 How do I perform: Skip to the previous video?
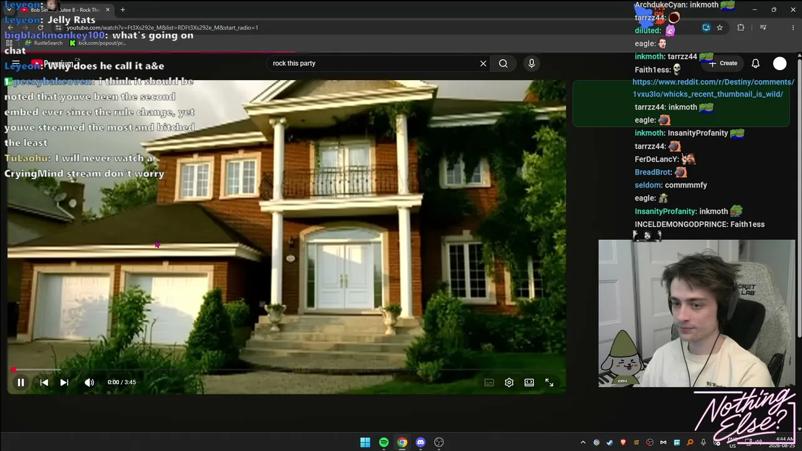(x=44, y=382)
